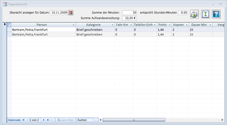Click first row Kopien value 2
The image size is (227, 125).
coord(180,30)
